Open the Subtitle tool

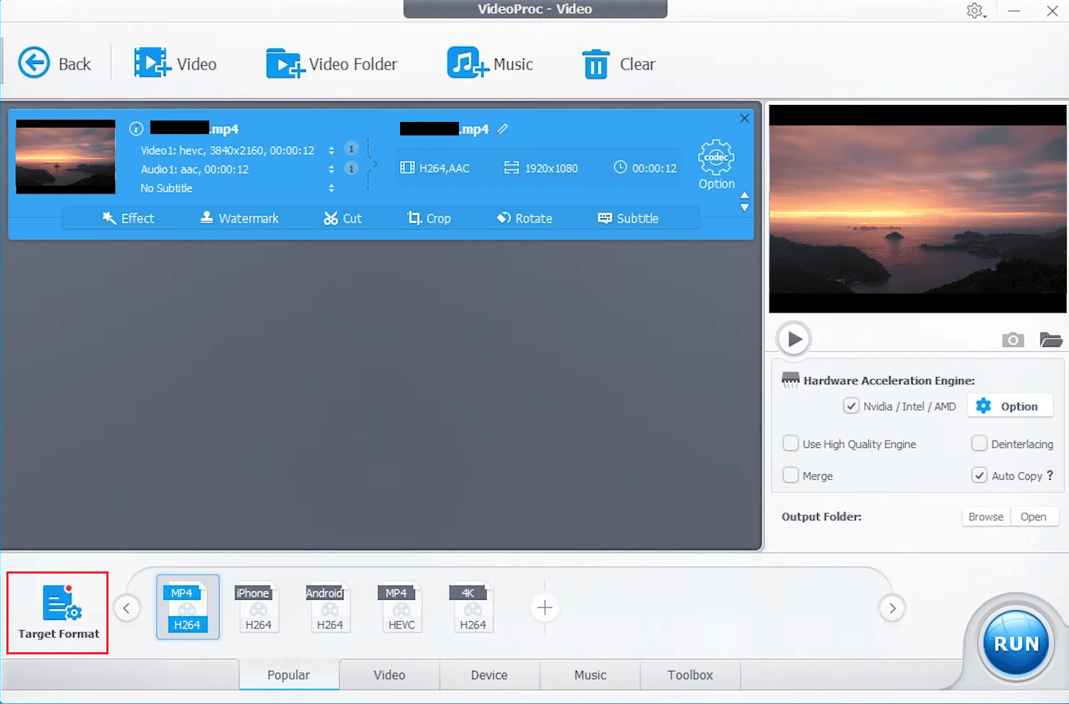coord(628,218)
